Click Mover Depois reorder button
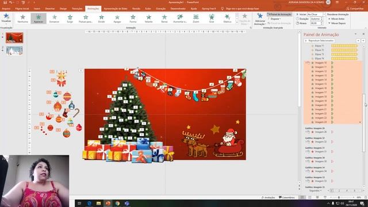The width and height of the screenshot is (368, 207). click(337, 23)
